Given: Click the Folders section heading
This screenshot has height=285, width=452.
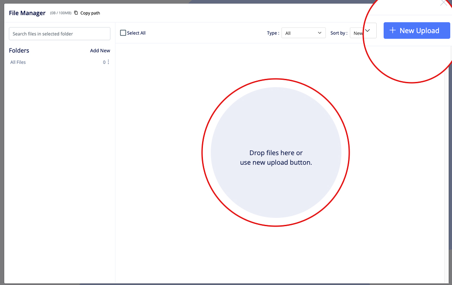Looking at the screenshot, I should [x=19, y=51].
